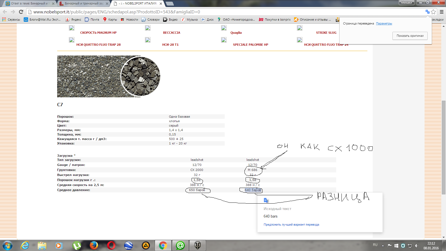
Task: Open the Chrome hamburger menu
Action: [x=442, y=12]
